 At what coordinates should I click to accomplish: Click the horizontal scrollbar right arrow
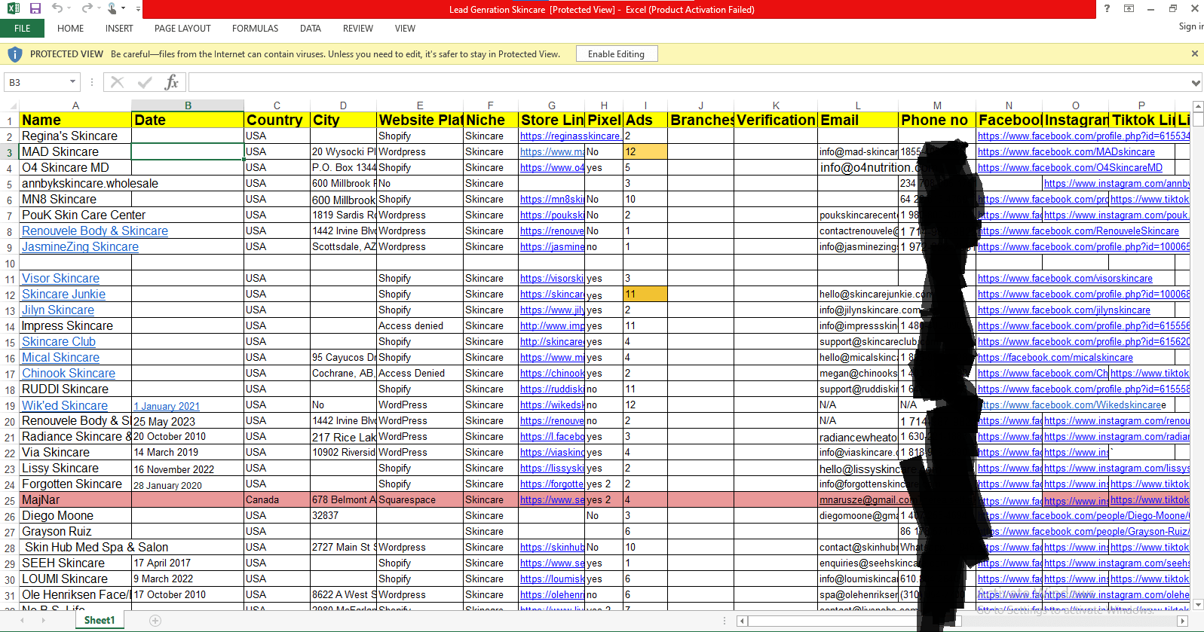pos(1182,621)
